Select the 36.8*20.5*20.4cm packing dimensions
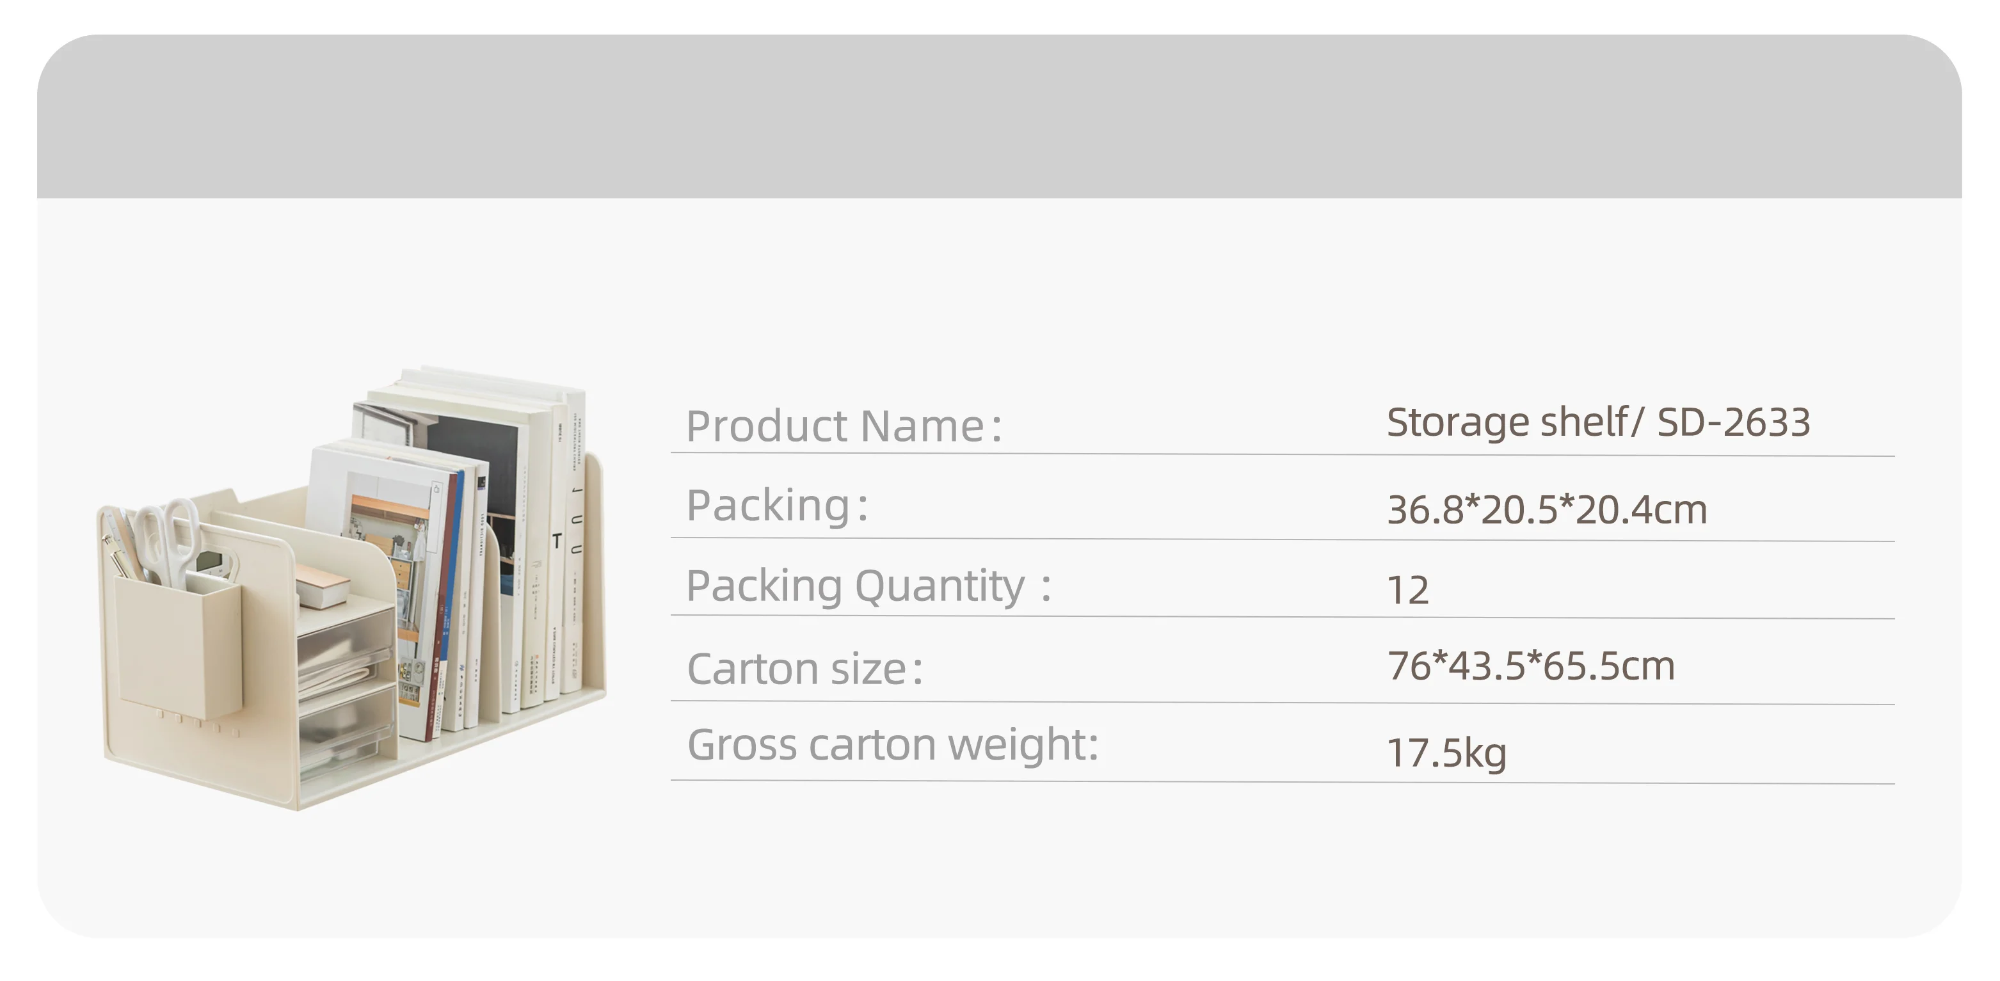This screenshot has height=981, width=2000. (1547, 509)
